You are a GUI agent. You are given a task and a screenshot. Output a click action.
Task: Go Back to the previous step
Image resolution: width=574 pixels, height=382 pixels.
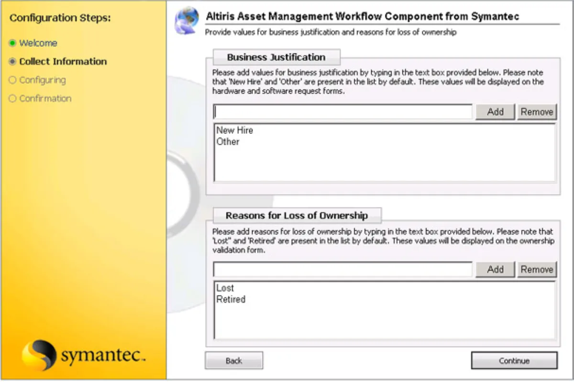click(x=234, y=360)
